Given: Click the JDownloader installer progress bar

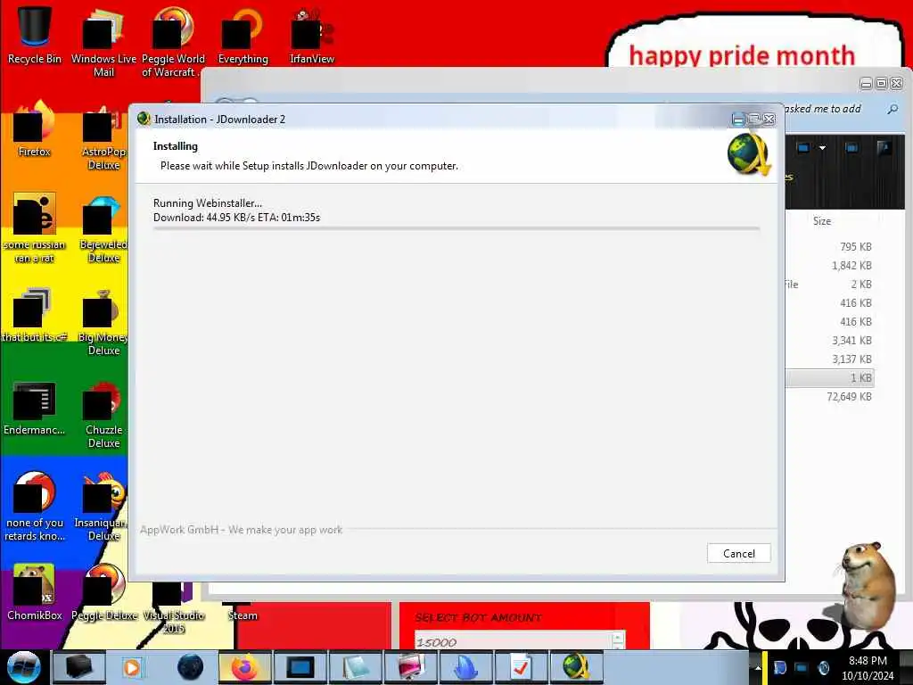Looking at the screenshot, I should (456, 229).
